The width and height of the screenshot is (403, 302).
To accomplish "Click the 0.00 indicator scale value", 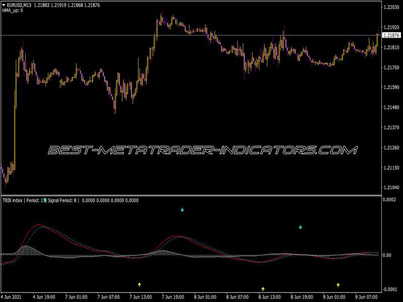I will pyautogui.click(x=387, y=255).
